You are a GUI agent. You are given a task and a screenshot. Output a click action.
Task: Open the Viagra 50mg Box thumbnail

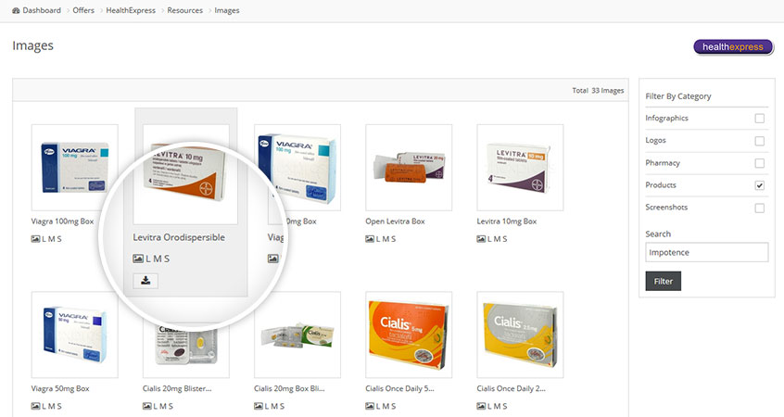pyautogui.click(x=74, y=335)
